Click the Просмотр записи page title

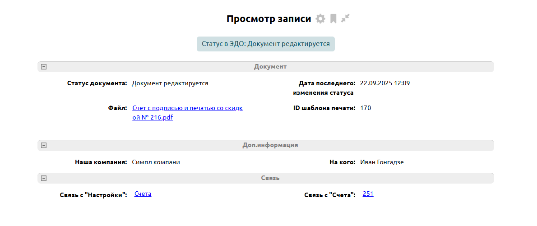pyautogui.click(x=268, y=19)
